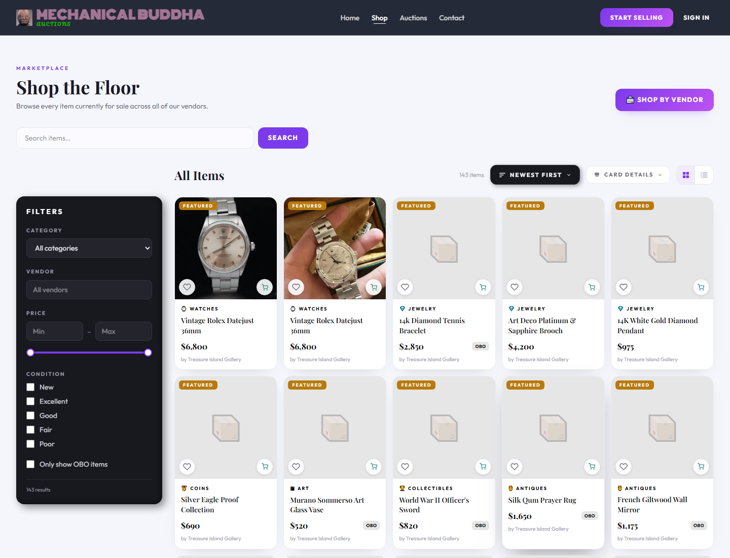730x558 pixels.
Task: Favorite the Silver Eagle Proof Collection
Action: coord(187,467)
